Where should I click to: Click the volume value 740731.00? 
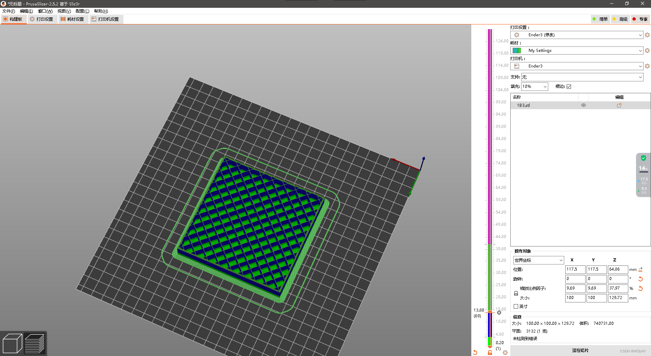[x=603, y=323]
